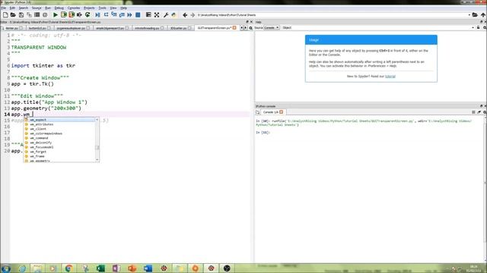487x273 pixels.
Task: Stop debugging blue square icon
Action: 138,15
